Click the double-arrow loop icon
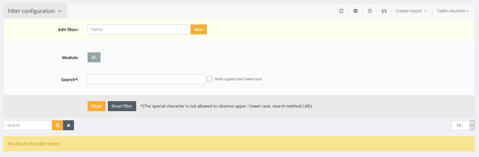The image size is (479, 157). click(x=384, y=11)
